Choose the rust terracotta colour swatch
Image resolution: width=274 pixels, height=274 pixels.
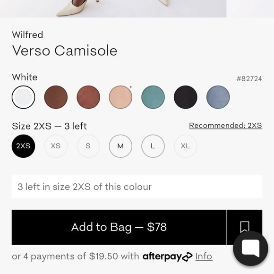pyautogui.click(x=88, y=97)
